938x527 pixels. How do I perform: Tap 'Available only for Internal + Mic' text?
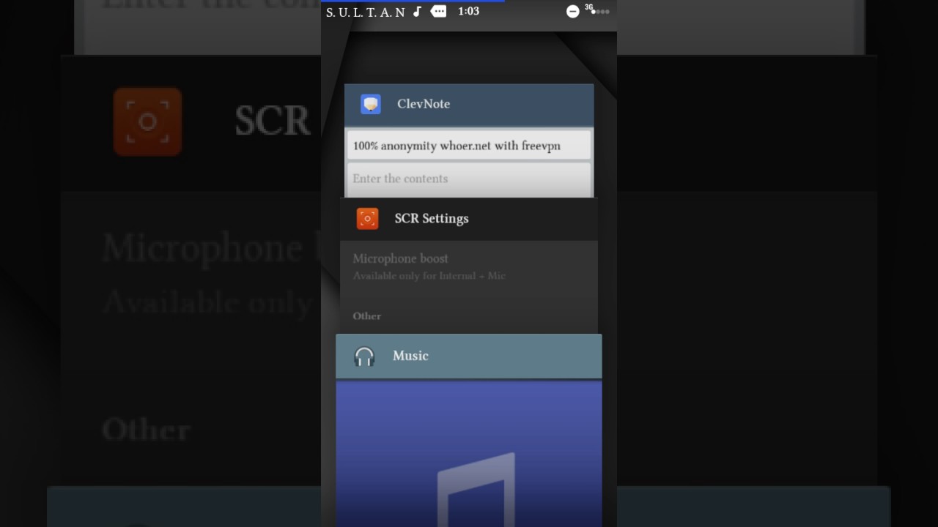pos(429,276)
